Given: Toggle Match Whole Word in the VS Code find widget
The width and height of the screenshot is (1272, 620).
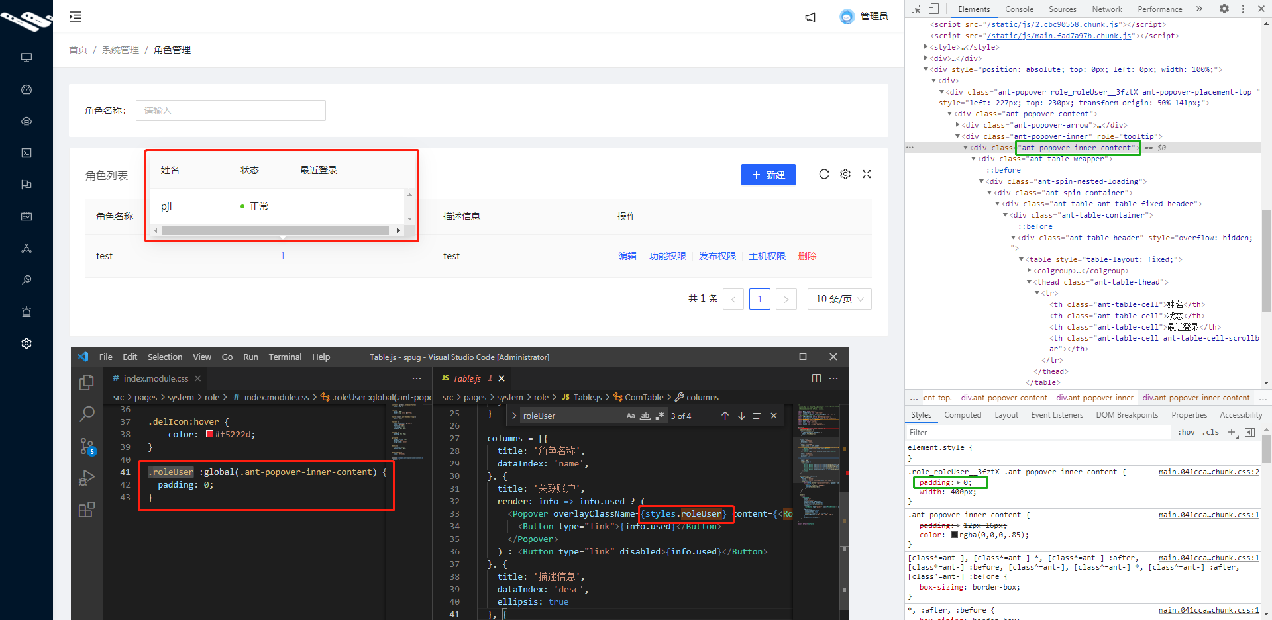Looking at the screenshot, I should point(645,416).
